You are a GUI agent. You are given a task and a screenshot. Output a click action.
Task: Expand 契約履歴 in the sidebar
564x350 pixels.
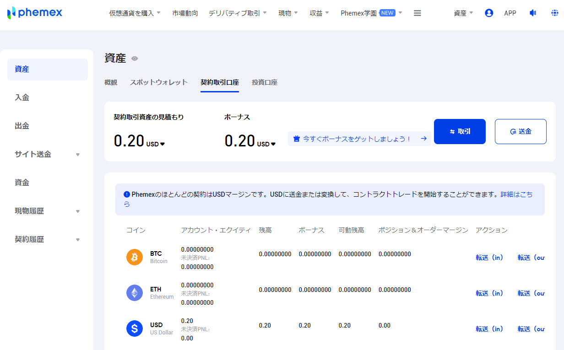coord(48,239)
